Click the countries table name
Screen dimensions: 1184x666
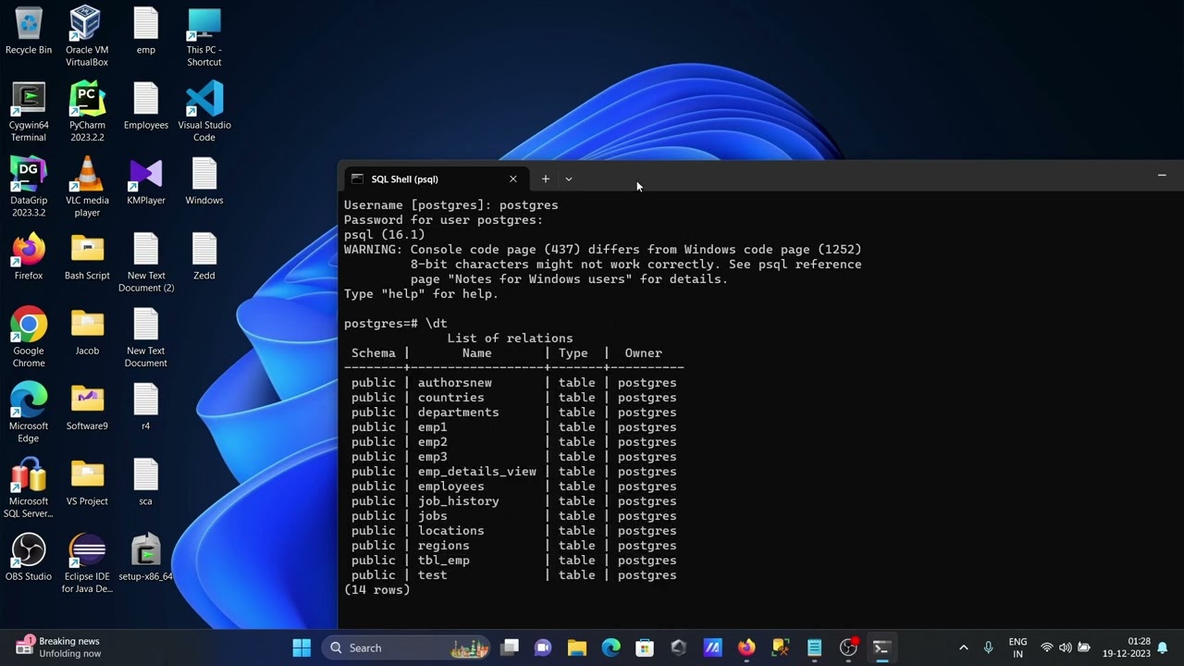tap(450, 398)
